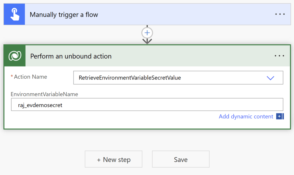Image resolution: width=294 pixels, height=175 pixels.
Task: Open ellipsis menu for Perform an unbound action
Action: click(279, 56)
